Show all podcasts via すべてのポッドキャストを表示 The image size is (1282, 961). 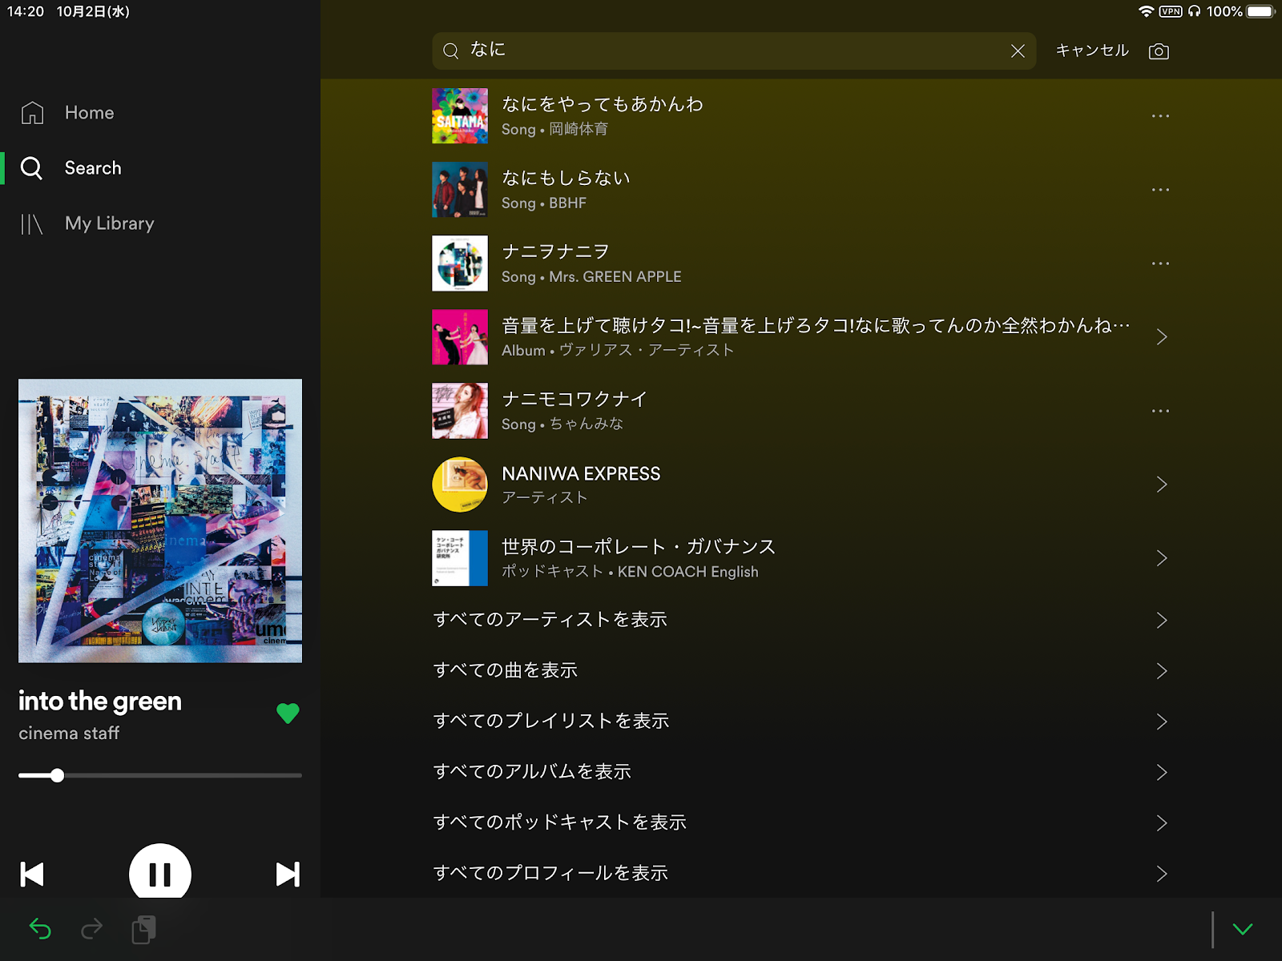560,822
